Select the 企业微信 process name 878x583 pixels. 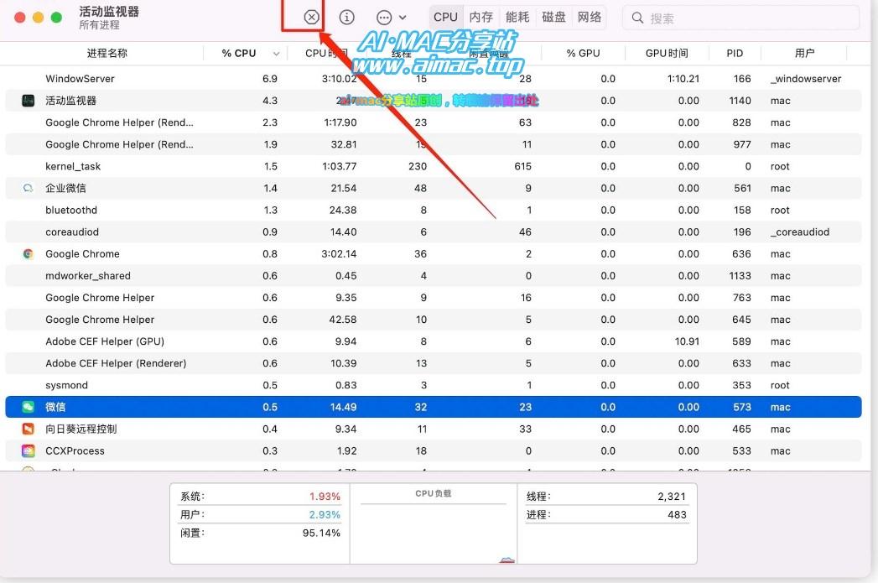(65, 188)
